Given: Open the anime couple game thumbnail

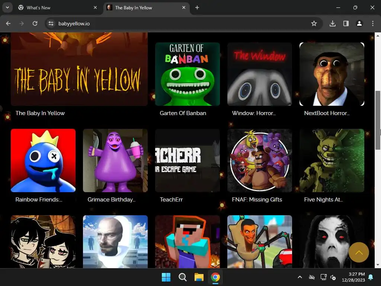Looking at the screenshot, I should coord(43,242).
